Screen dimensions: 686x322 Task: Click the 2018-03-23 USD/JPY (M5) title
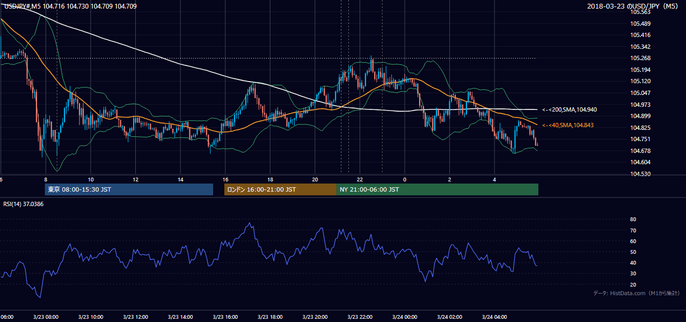(x=633, y=6)
